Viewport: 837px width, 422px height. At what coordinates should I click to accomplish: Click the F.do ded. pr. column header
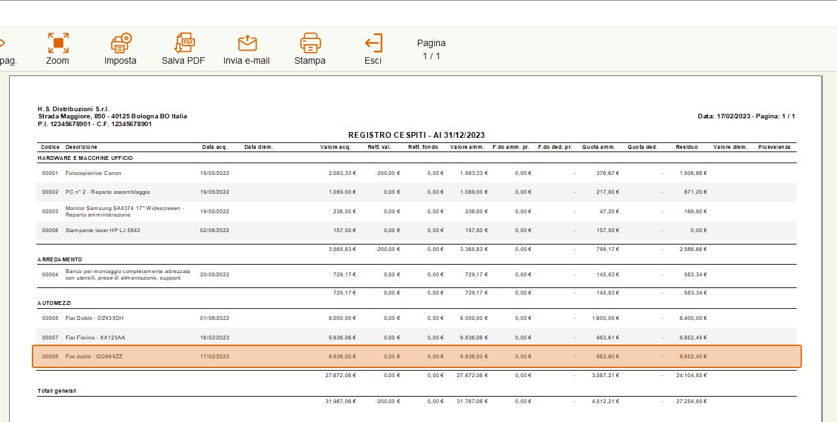click(555, 147)
